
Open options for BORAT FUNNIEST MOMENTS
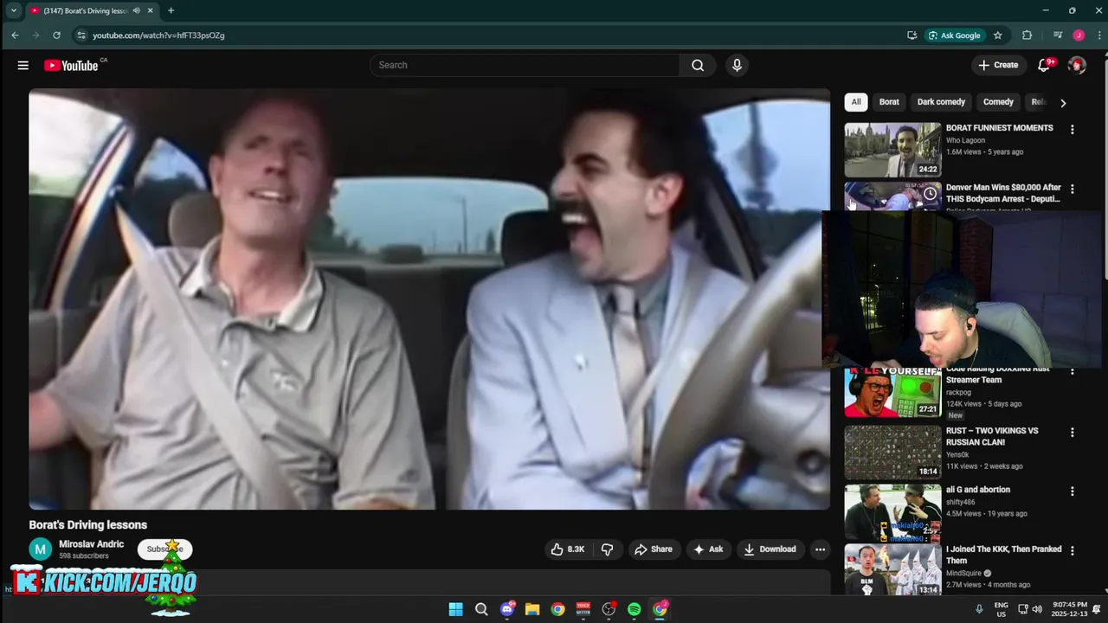click(1073, 130)
